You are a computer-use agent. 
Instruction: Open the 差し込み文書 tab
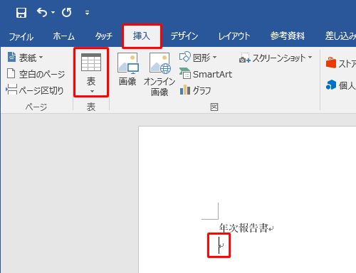340,36
